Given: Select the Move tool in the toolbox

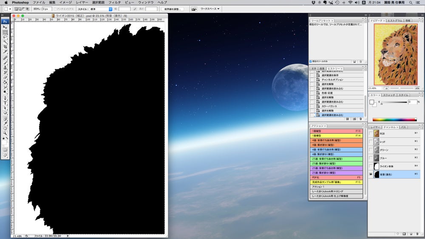Looking at the screenshot, I should coord(5,27).
